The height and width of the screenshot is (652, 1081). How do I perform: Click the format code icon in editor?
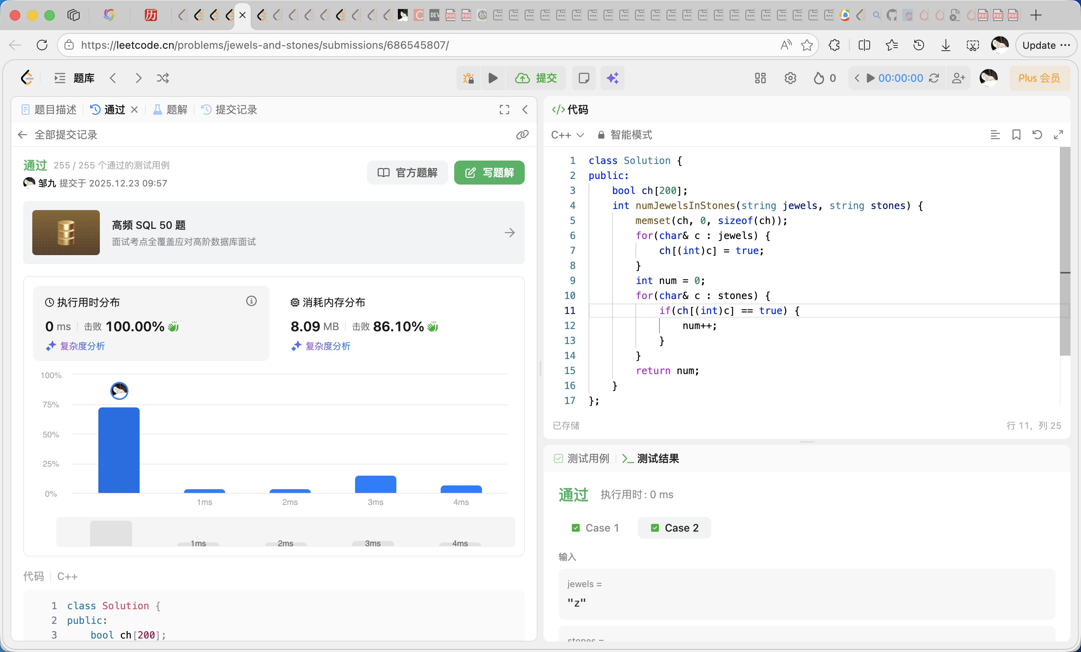(995, 135)
